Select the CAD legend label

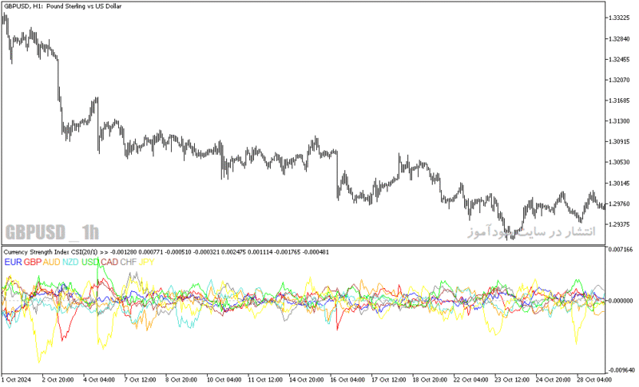tap(109, 262)
